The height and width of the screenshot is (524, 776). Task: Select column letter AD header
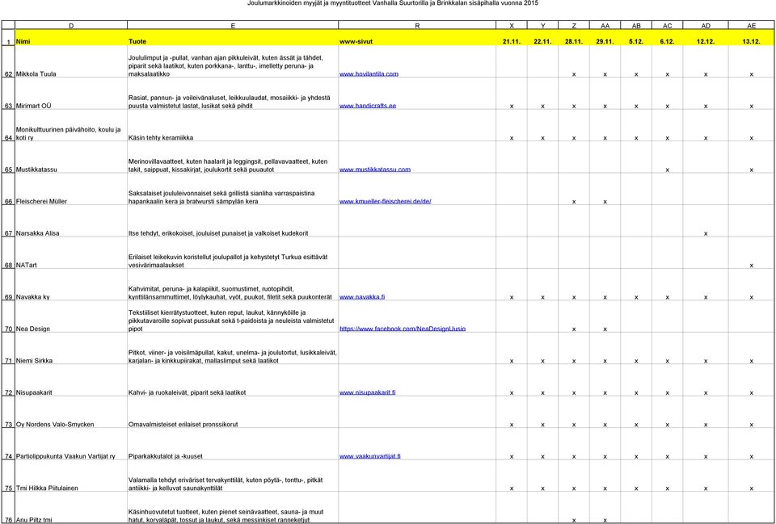click(x=706, y=26)
